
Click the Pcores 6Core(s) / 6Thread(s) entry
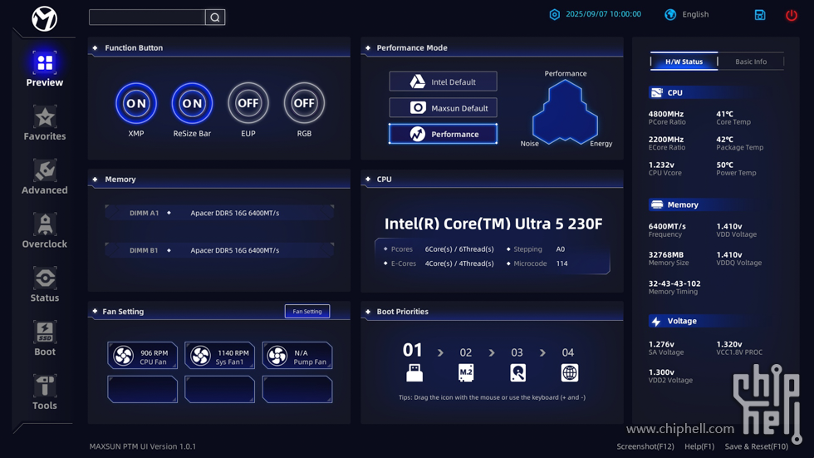click(439, 249)
